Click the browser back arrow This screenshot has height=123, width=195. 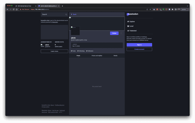coord(8,9)
